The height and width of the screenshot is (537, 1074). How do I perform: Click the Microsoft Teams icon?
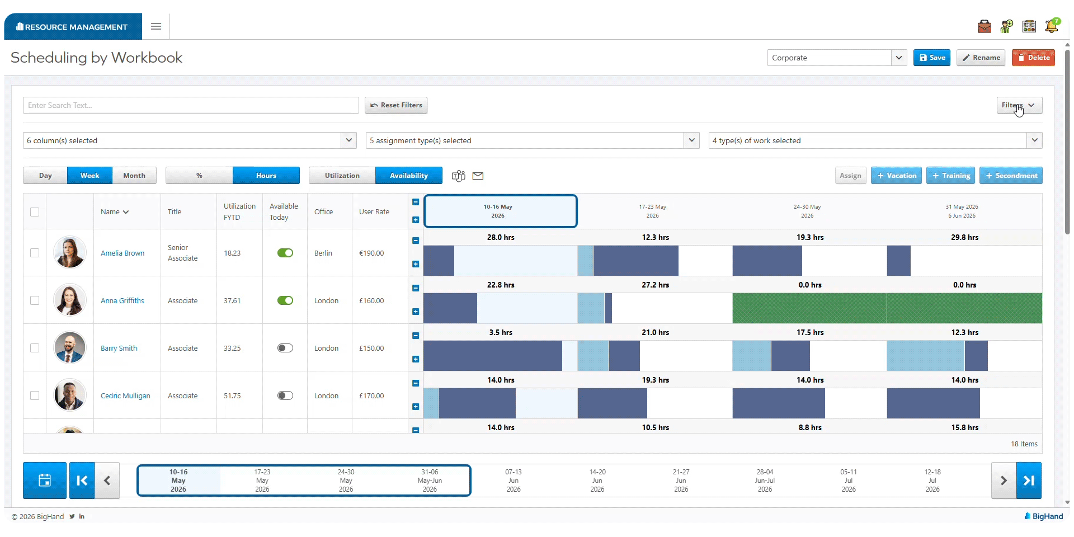pos(458,176)
